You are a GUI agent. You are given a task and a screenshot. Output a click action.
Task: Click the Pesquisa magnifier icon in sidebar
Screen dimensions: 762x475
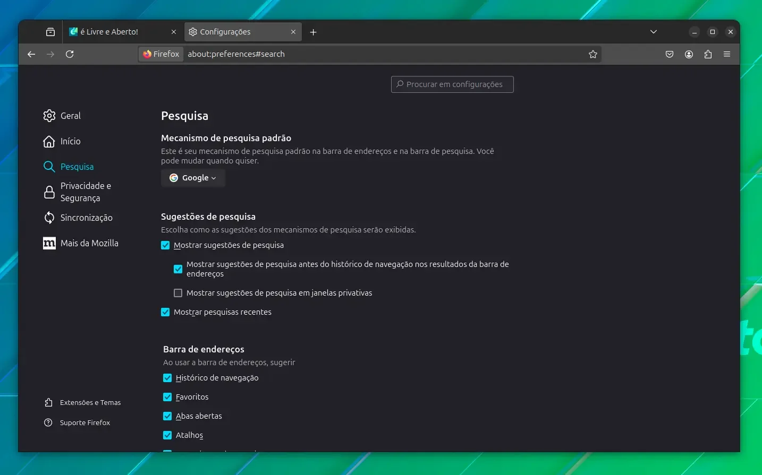(49, 167)
